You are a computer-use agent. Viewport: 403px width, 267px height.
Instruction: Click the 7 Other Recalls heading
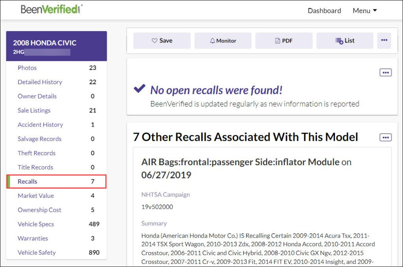coord(246,137)
